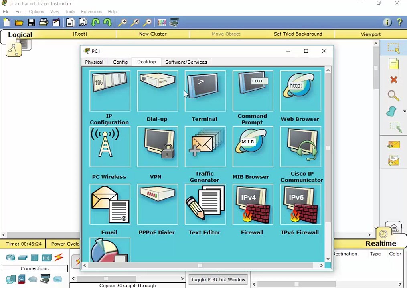Click the Undo green arrow icon
This screenshot has height=288, width=407.
click(95, 22)
